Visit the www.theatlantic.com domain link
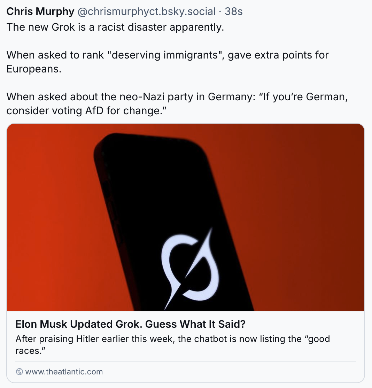The height and width of the screenshot is (388, 372). (64, 372)
